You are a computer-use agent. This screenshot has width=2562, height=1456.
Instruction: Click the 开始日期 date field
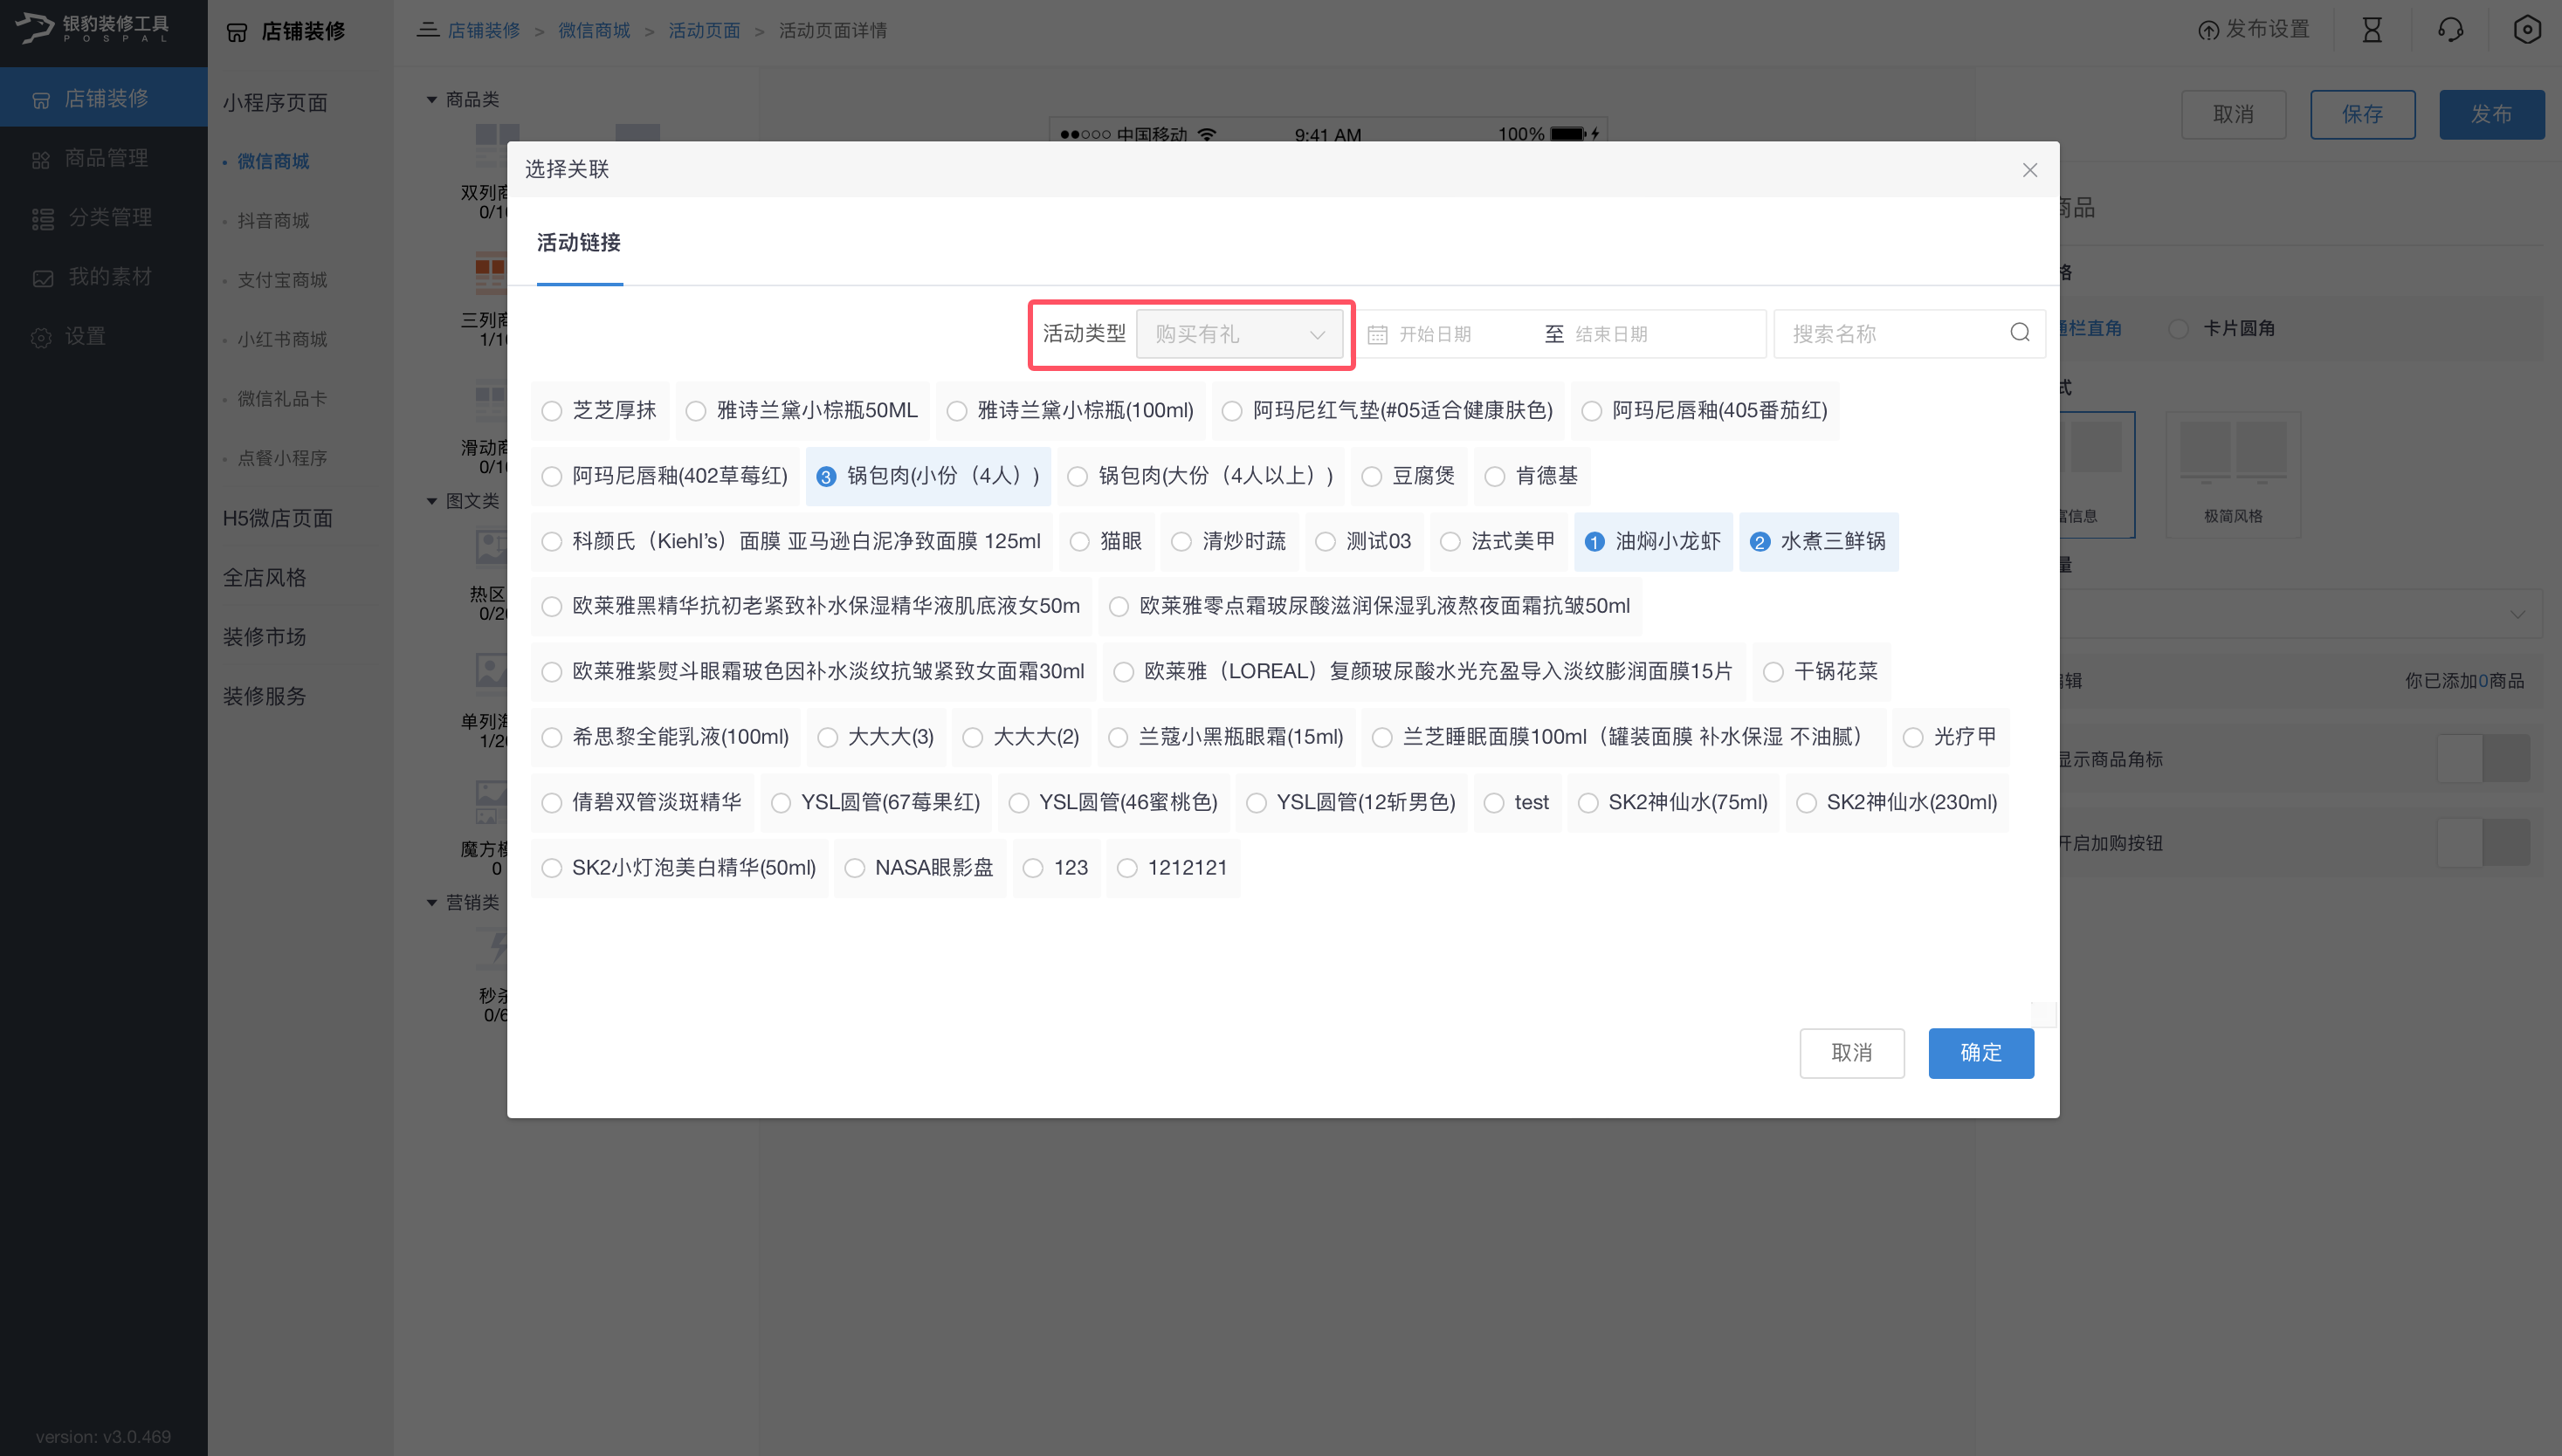1436,334
